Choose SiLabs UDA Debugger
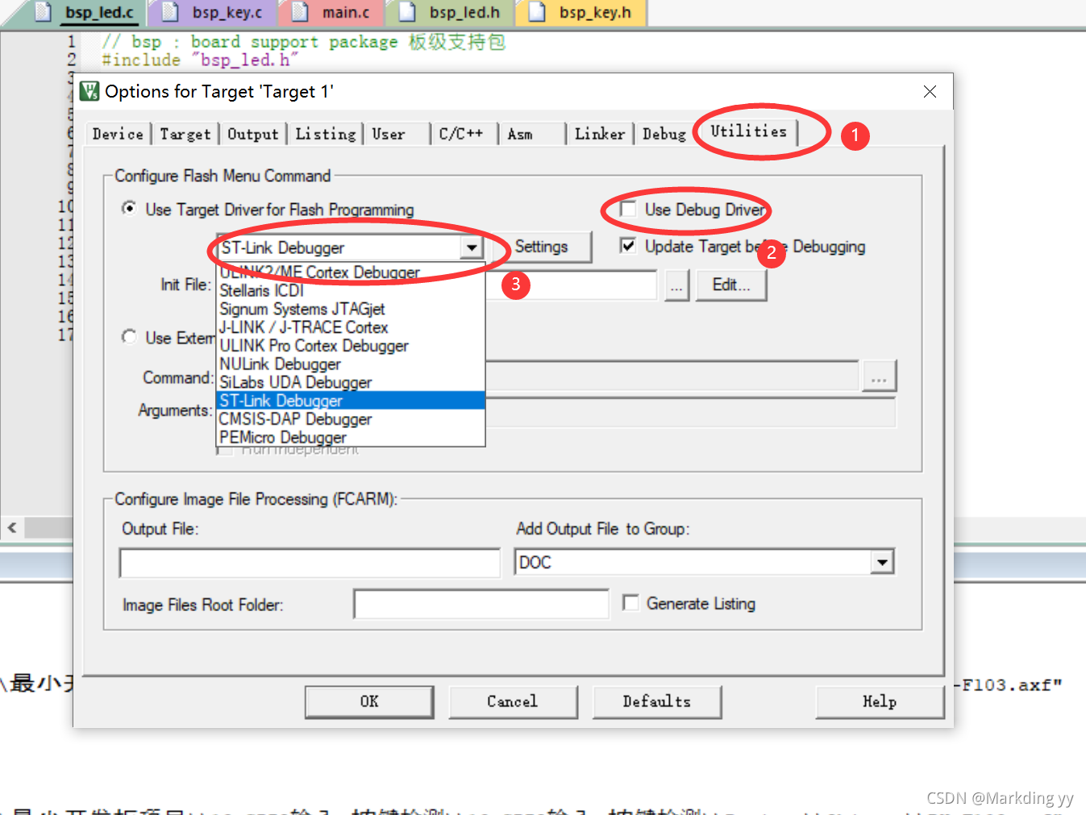Screen dimensions: 1086x815 pos(351,382)
